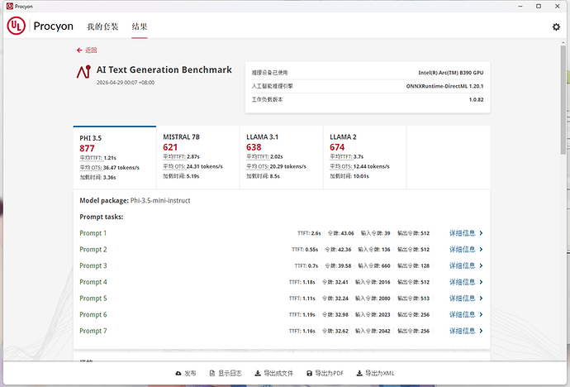
Task: Click 导出成文件 export button
Action: point(273,373)
